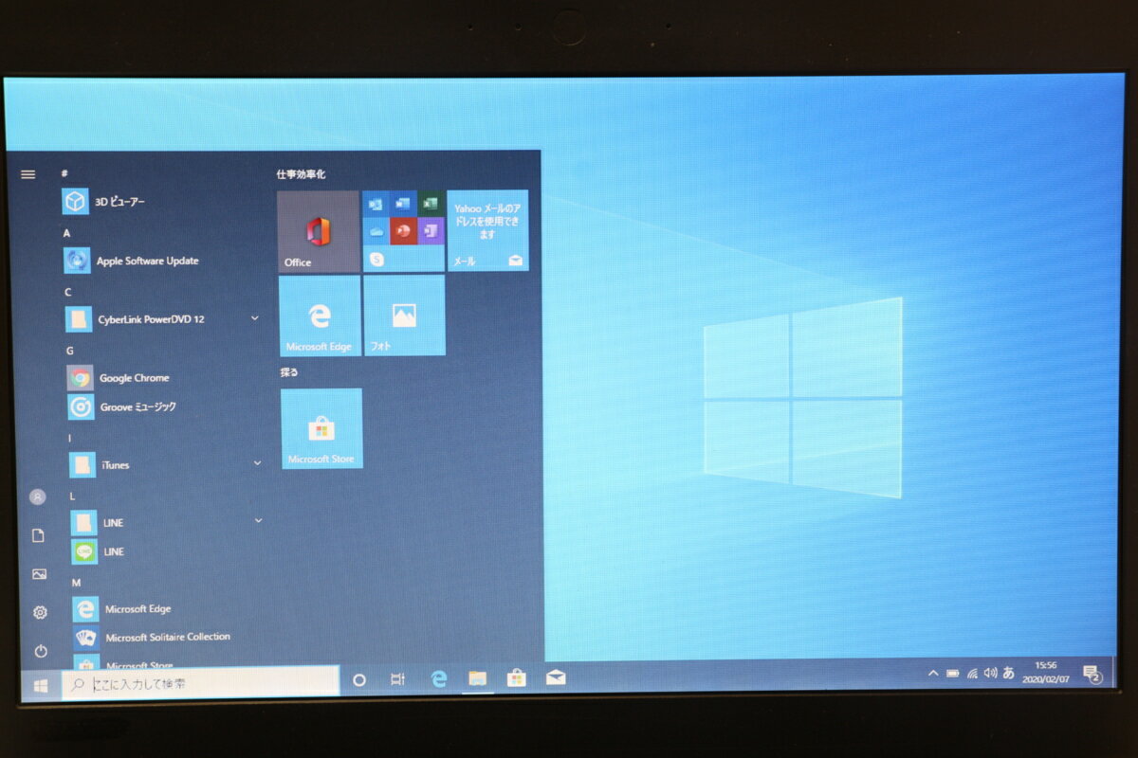Open Task View on the taskbar
Image resolution: width=1138 pixels, height=758 pixels.
coord(398,679)
